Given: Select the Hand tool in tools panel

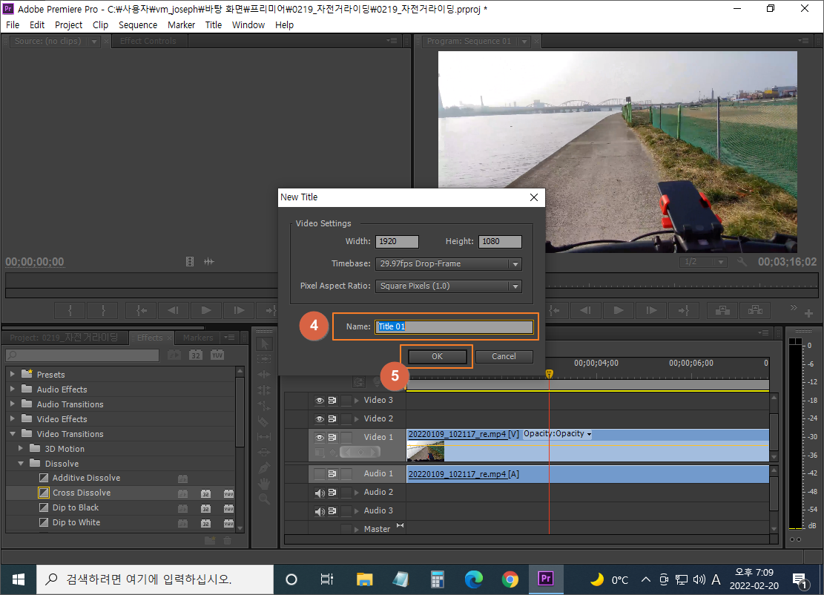Looking at the screenshot, I should pos(264,483).
